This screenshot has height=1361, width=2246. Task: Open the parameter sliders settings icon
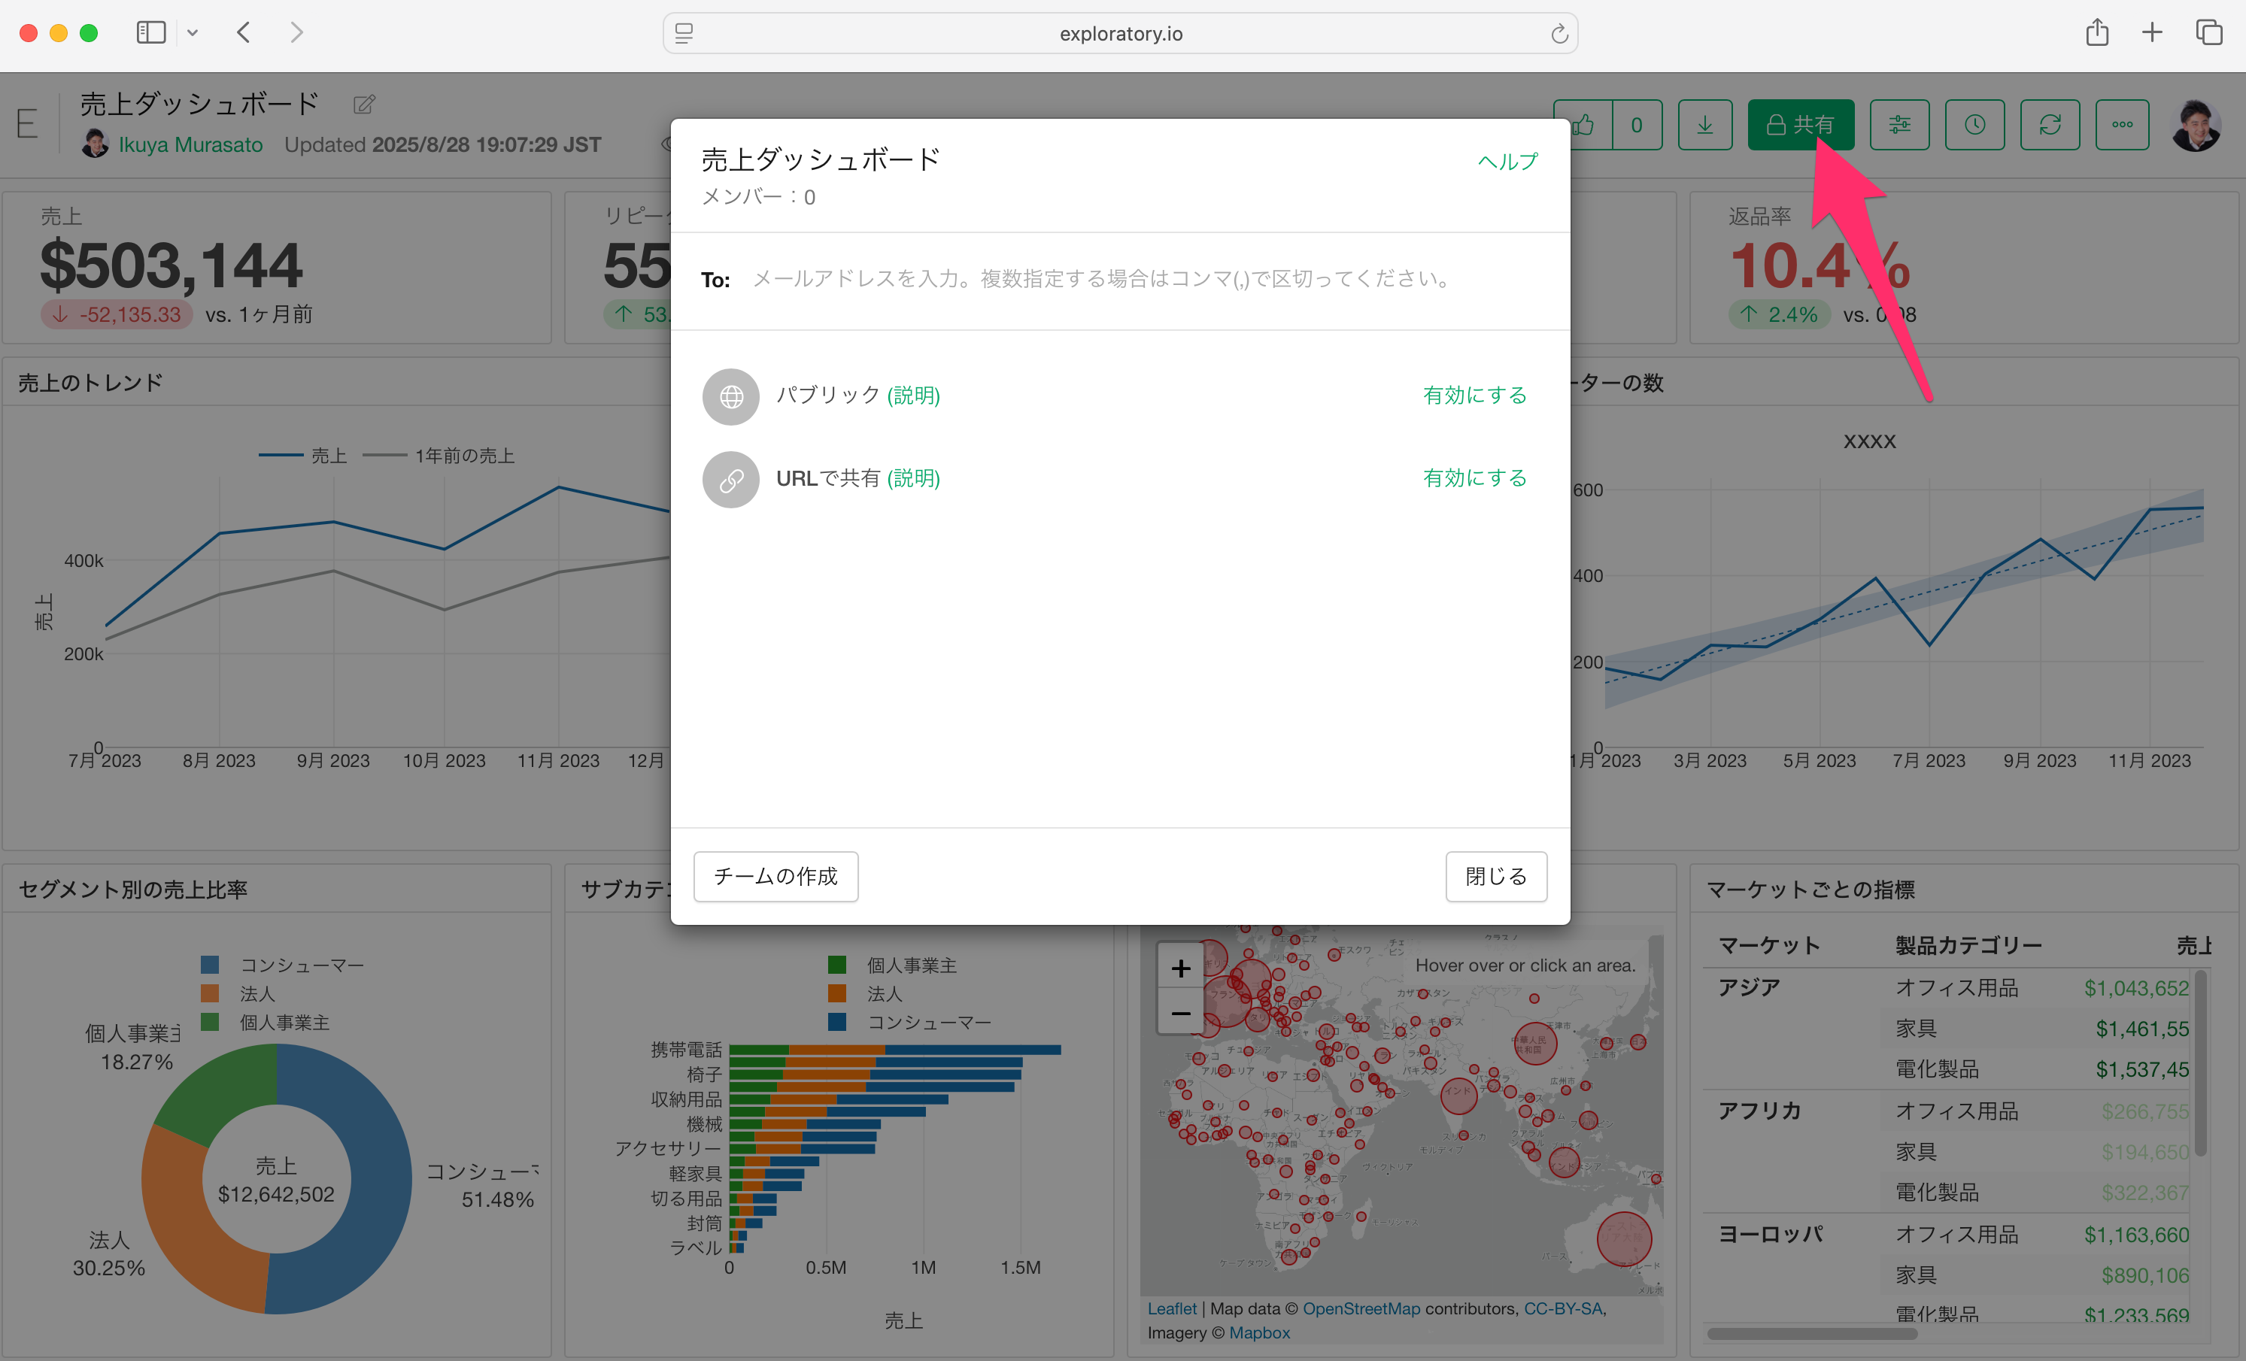[x=1898, y=125]
